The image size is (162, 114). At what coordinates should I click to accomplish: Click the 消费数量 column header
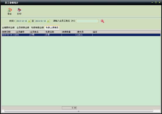coord(69,32)
